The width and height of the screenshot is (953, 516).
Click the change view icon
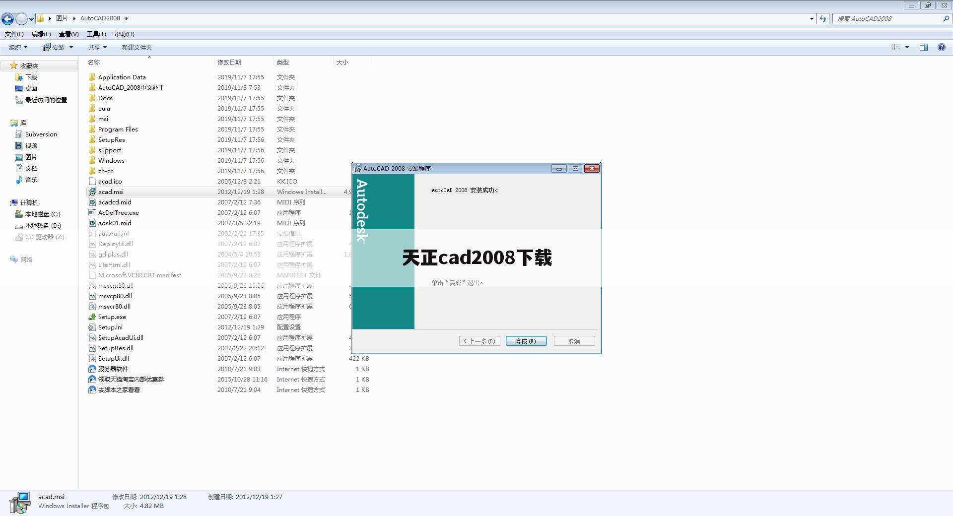click(896, 47)
